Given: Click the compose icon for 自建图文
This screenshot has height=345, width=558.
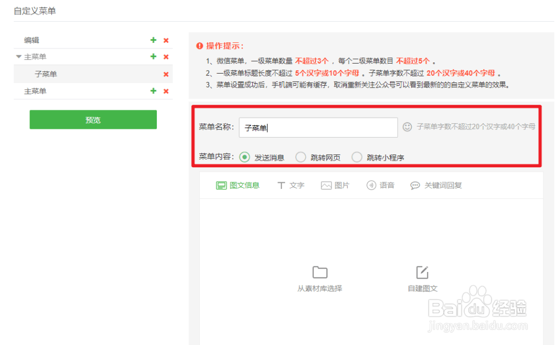Looking at the screenshot, I should click(422, 271).
